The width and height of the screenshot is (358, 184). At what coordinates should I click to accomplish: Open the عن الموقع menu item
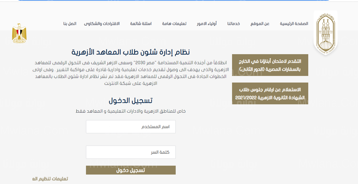coord(260,24)
